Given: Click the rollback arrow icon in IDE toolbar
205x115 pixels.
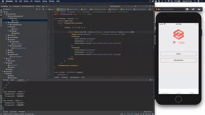Looking at the screenshot, I should (147, 6).
